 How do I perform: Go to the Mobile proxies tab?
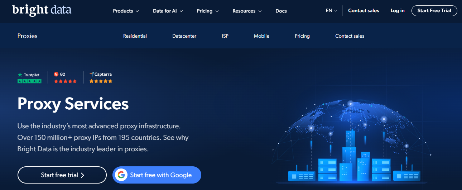[x=261, y=36]
